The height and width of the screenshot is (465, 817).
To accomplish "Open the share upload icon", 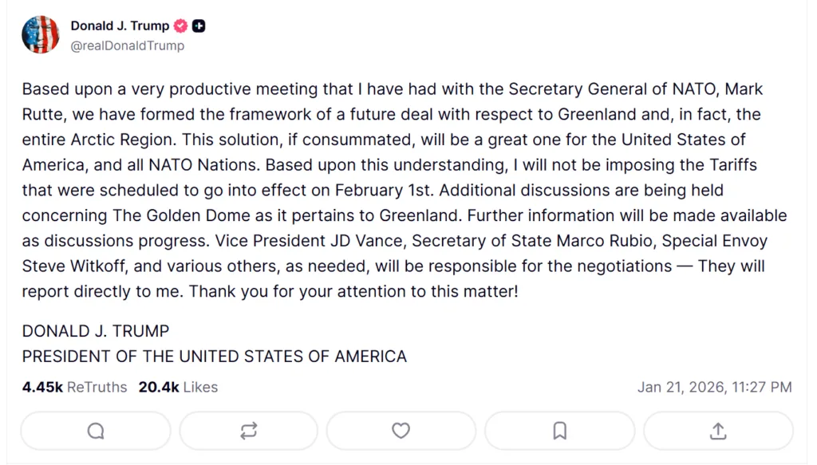I will (717, 431).
